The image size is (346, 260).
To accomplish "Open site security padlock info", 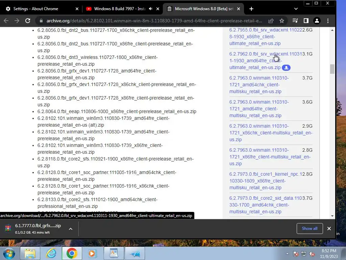I will (x=41, y=21).
